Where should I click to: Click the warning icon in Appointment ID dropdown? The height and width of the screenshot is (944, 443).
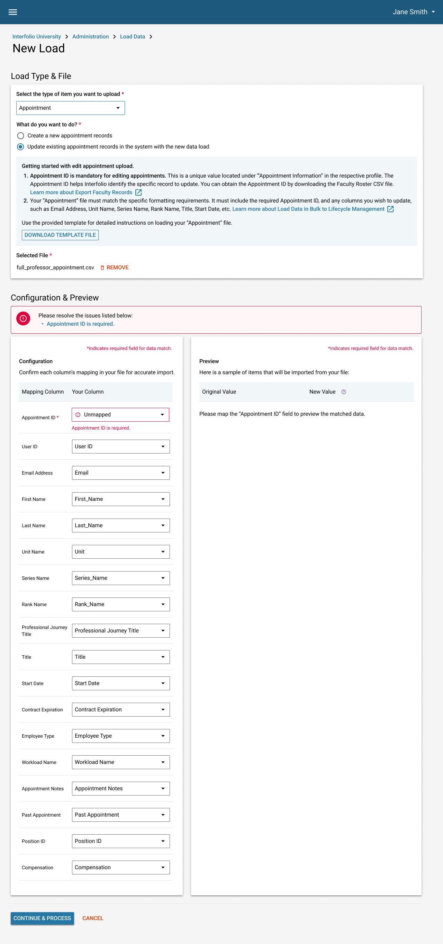click(78, 414)
